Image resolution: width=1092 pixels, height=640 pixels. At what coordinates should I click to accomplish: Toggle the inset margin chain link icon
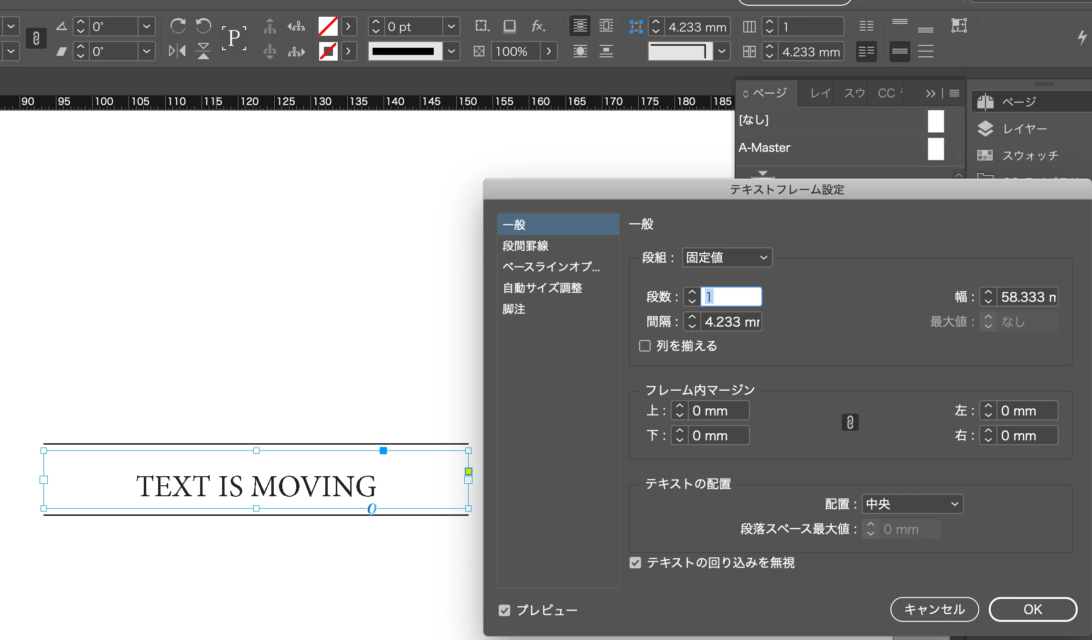tap(850, 423)
